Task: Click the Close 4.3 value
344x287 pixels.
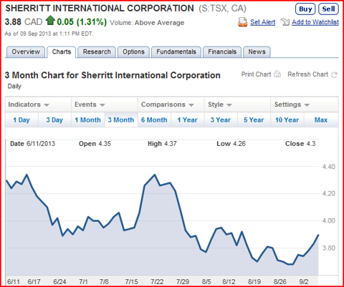Action: (300, 144)
